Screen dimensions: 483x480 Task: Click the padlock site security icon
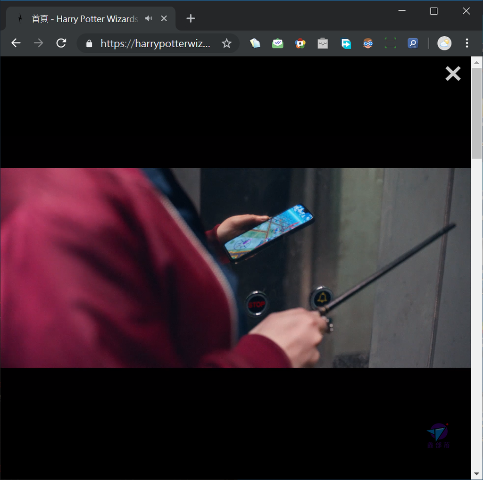click(x=89, y=43)
